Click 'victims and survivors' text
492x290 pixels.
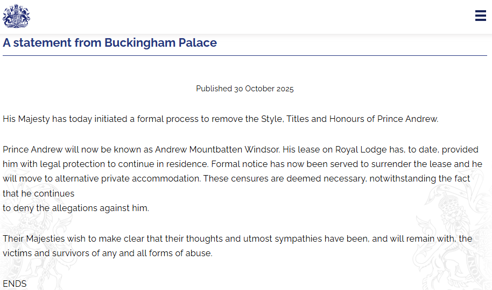pos(45,253)
